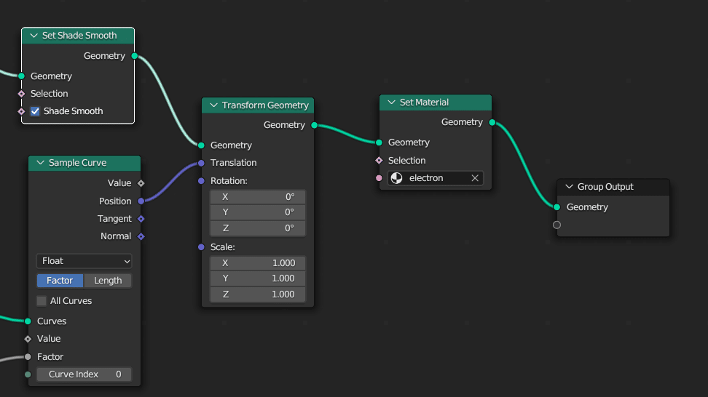Screen dimensions: 708x397
Task: Switch Sample Curve mode to Length
Action: [x=108, y=281]
